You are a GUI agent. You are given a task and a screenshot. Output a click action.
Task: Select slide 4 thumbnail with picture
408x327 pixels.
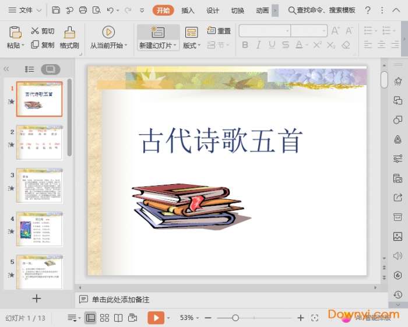[x=40, y=229]
